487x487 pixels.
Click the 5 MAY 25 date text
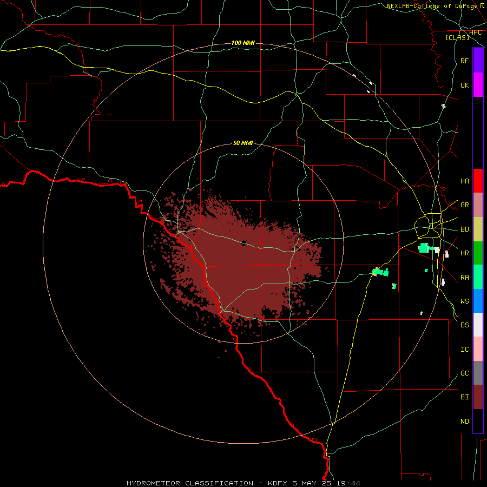(312, 483)
